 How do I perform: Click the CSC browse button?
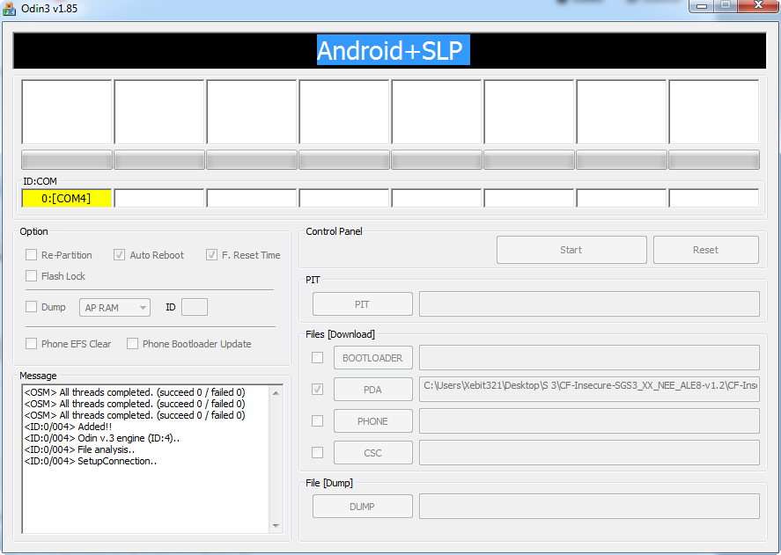[x=373, y=453]
